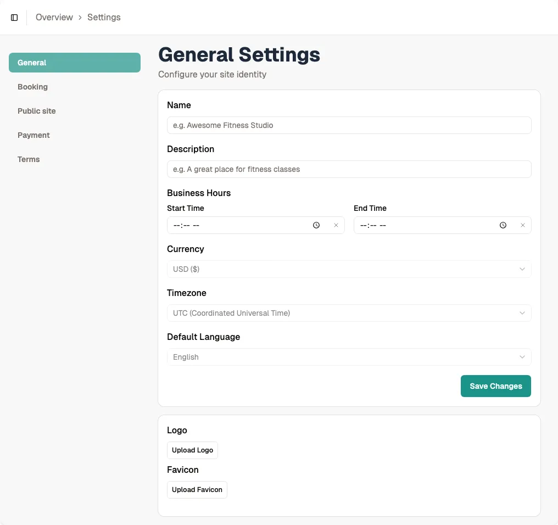Open the Currency dropdown
Screen dimensions: 558x525
coord(349,269)
